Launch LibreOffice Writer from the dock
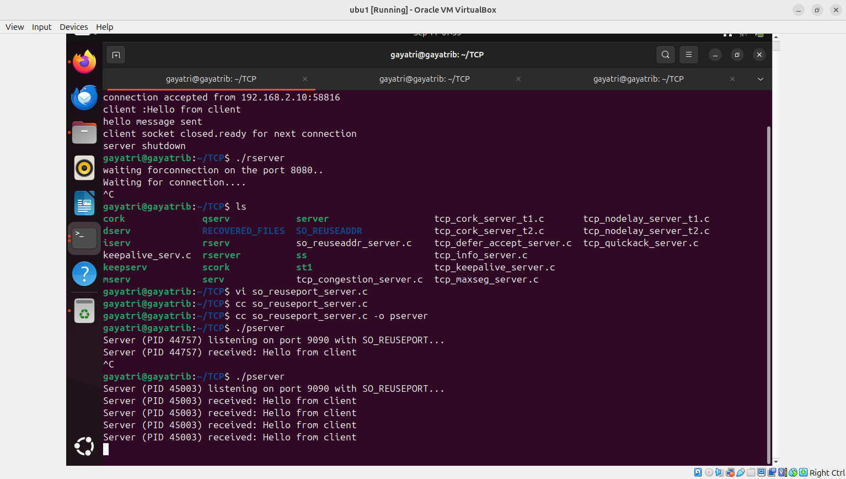Screen dimensions: 846x479 coord(84,203)
